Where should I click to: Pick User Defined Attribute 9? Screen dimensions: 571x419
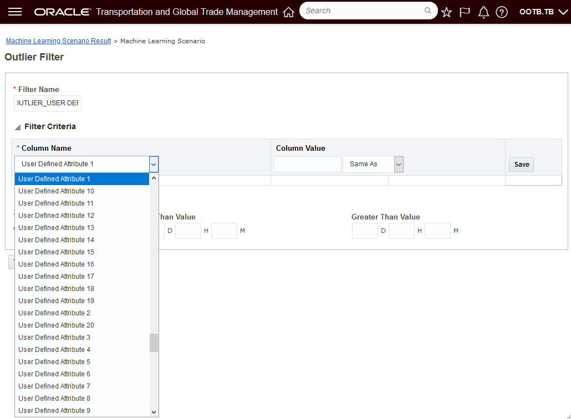pyautogui.click(x=82, y=411)
